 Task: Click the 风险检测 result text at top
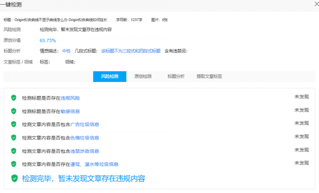point(76,30)
